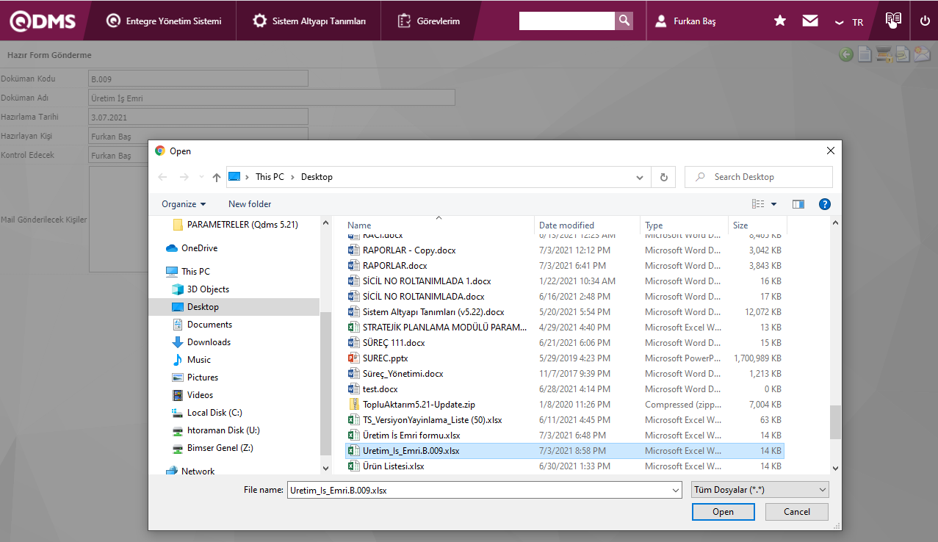Click the help book icon
The image size is (938, 542).
click(x=892, y=21)
